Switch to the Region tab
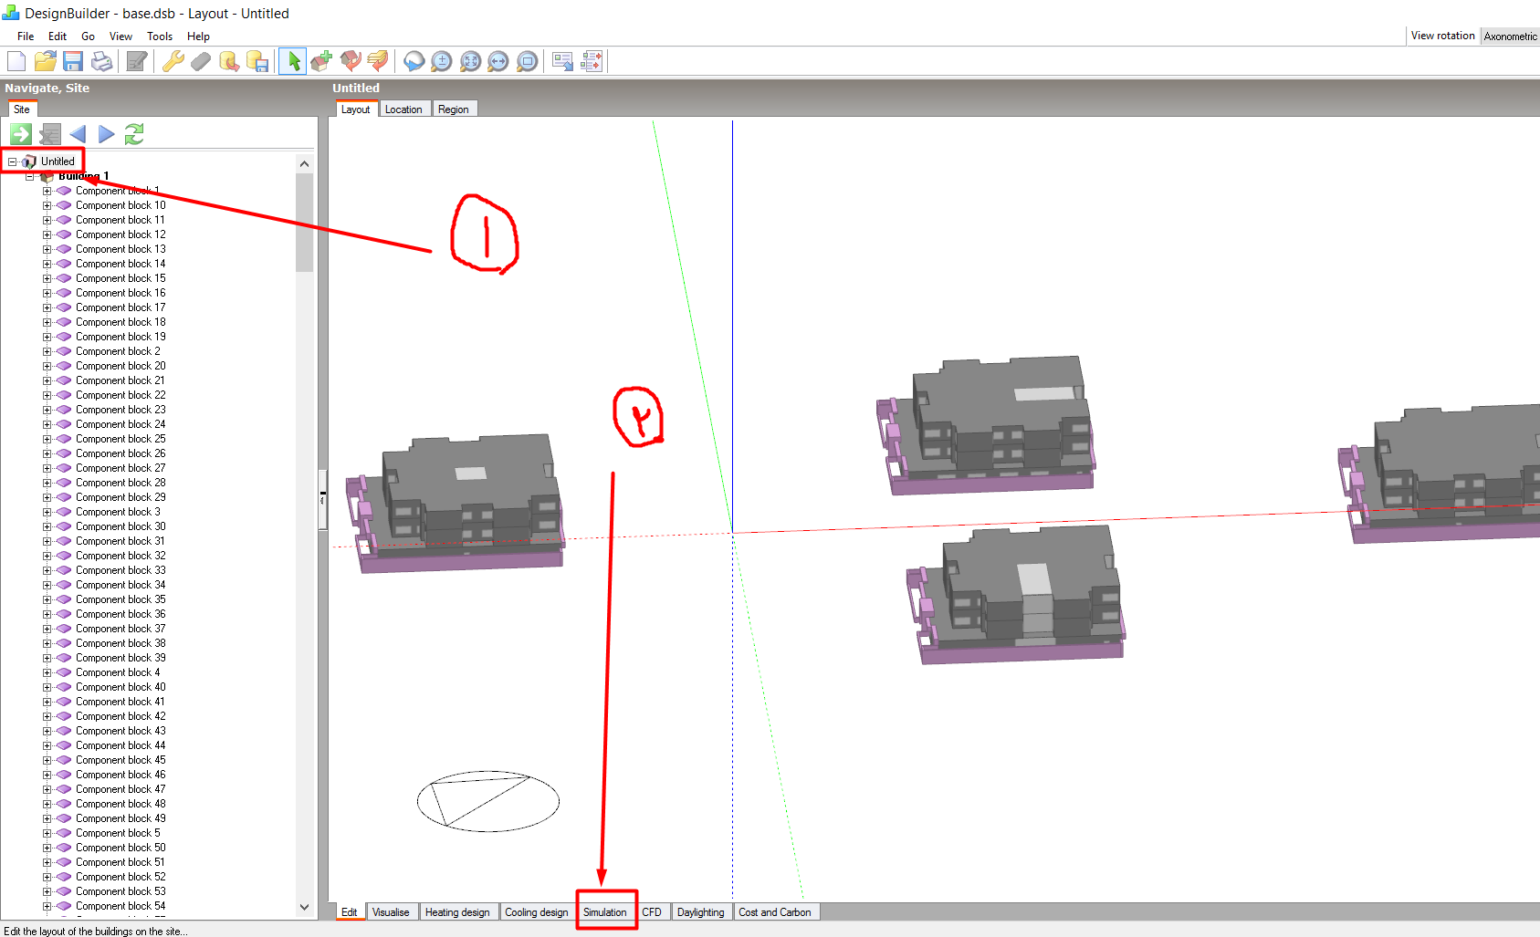The height and width of the screenshot is (937, 1540). click(454, 109)
